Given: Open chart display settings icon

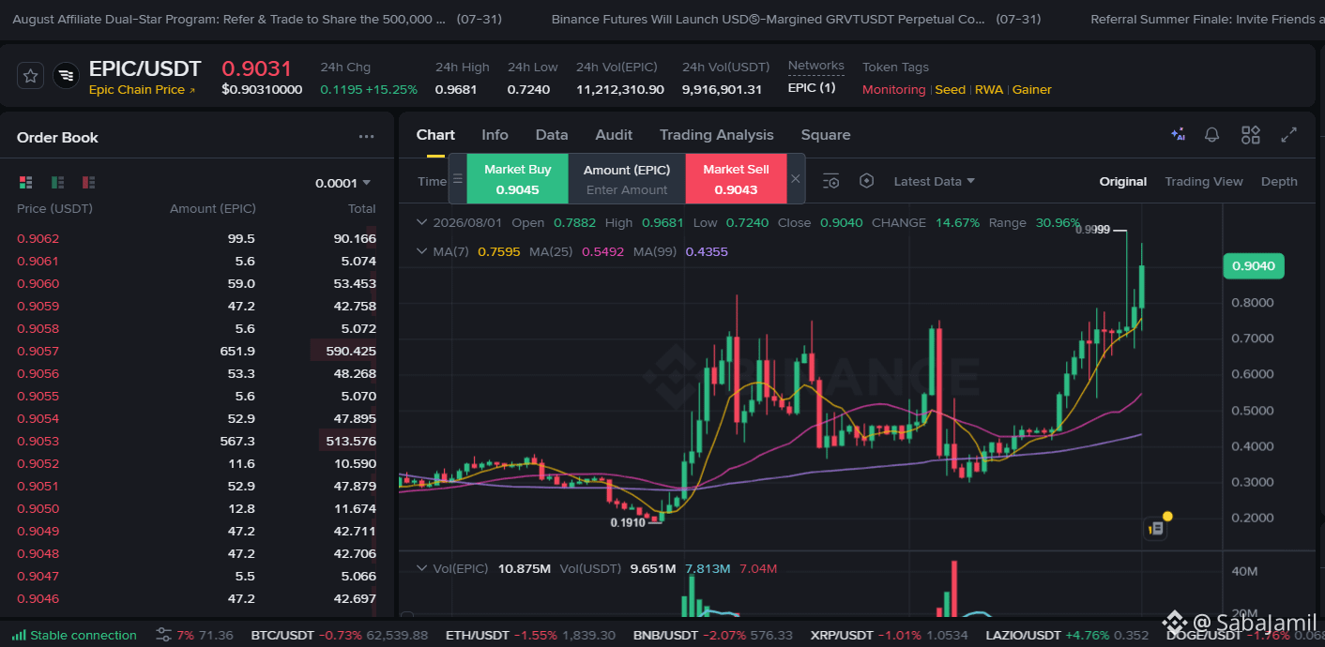Looking at the screenshot, I should point(830,181).
